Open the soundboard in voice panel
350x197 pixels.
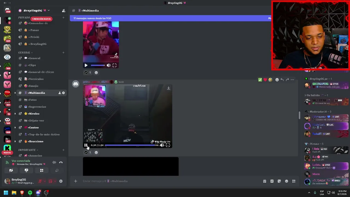point(57,170)
